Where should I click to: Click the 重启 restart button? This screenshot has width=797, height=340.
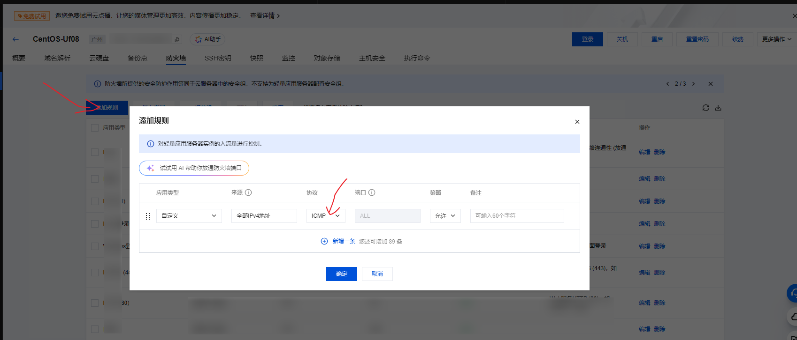657,39
